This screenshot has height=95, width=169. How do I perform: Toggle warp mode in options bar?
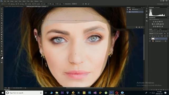click(83, 4)
